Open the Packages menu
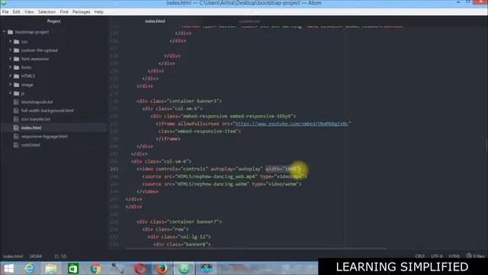The height and width of the screenshot is (275, 488). click(82, 12)
